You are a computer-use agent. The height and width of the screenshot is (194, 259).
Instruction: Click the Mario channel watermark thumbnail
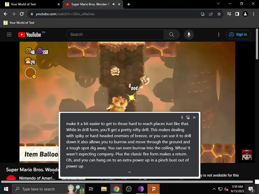point(247,155)
